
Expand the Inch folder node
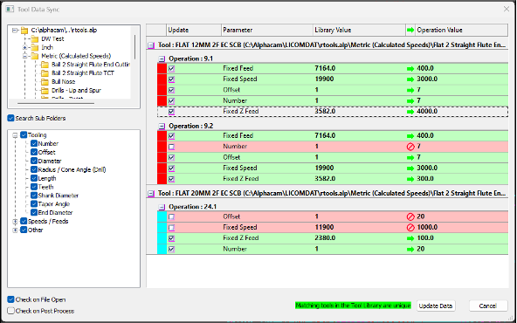(24, 47)
